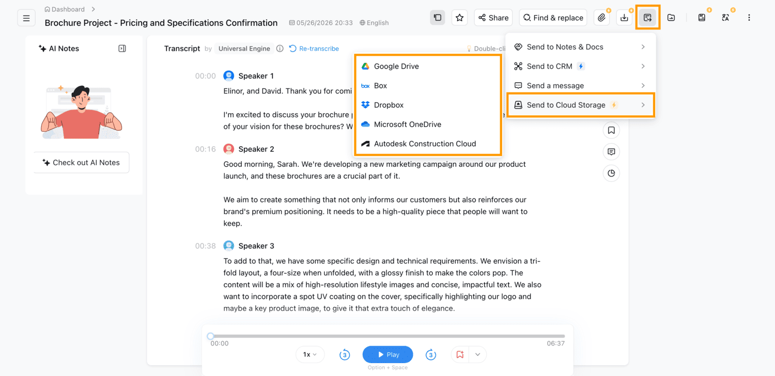Click Speaker 1 name
Viewport: 775px width, 376px height.
[x=256, y=76]
